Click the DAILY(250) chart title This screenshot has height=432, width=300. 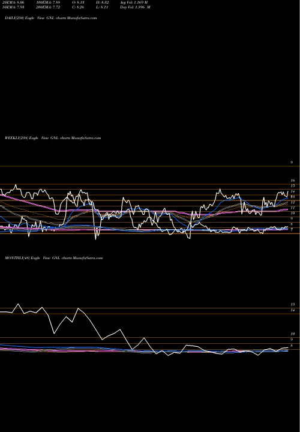tap(50, 18)
